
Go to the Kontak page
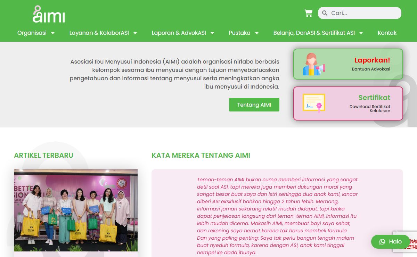click(387, 33)
